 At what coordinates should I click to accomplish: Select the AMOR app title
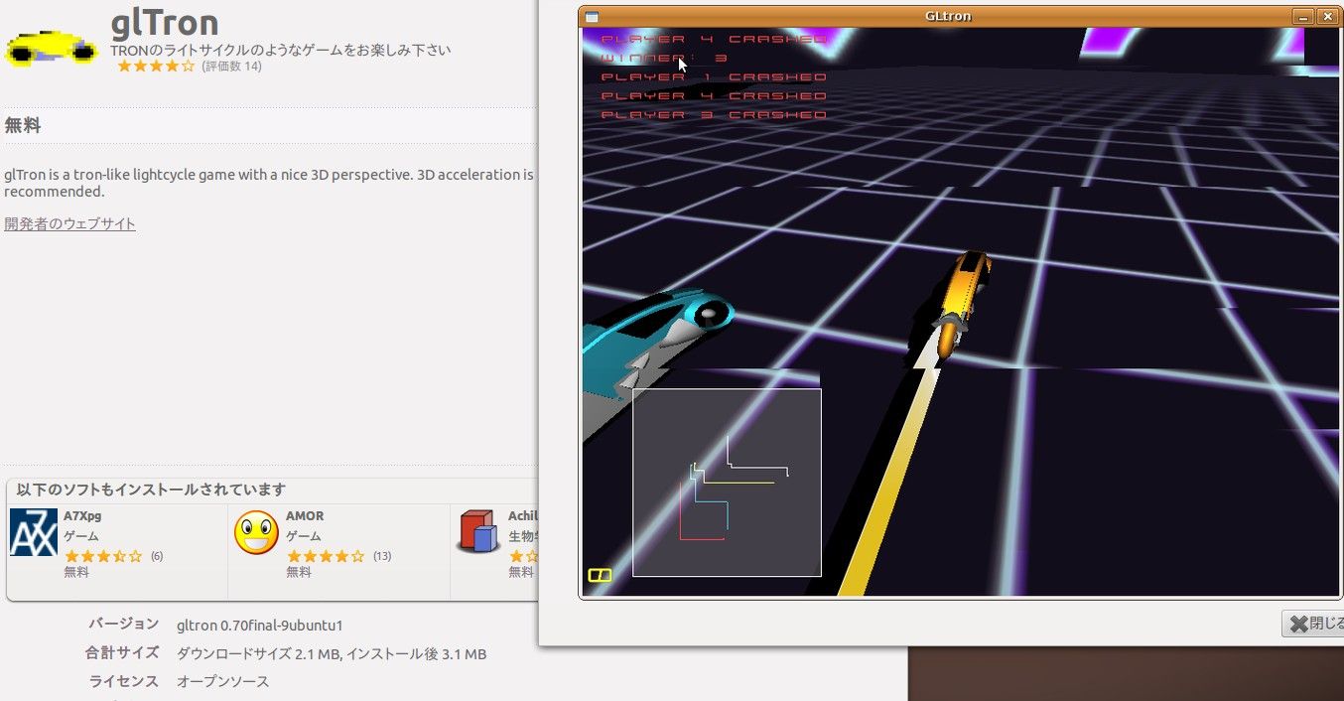pos(305,516)
